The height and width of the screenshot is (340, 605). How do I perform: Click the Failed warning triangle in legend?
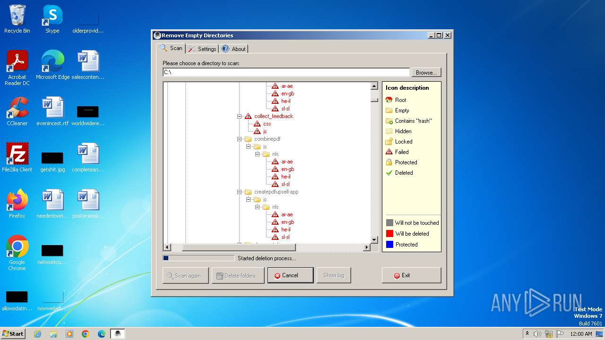(389, 152)
